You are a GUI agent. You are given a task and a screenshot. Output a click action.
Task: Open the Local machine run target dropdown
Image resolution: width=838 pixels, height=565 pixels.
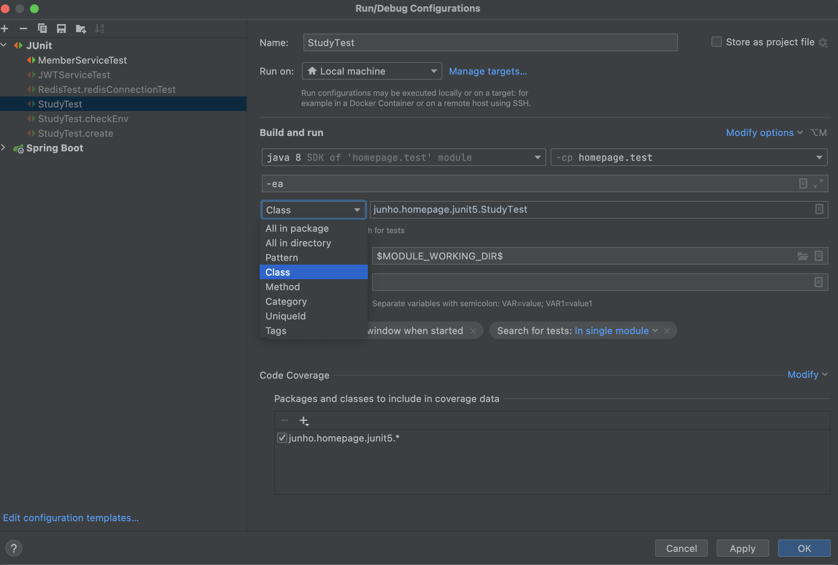(372, 71)
